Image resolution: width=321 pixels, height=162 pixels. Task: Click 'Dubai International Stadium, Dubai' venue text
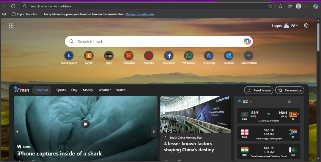pos(269,156)
